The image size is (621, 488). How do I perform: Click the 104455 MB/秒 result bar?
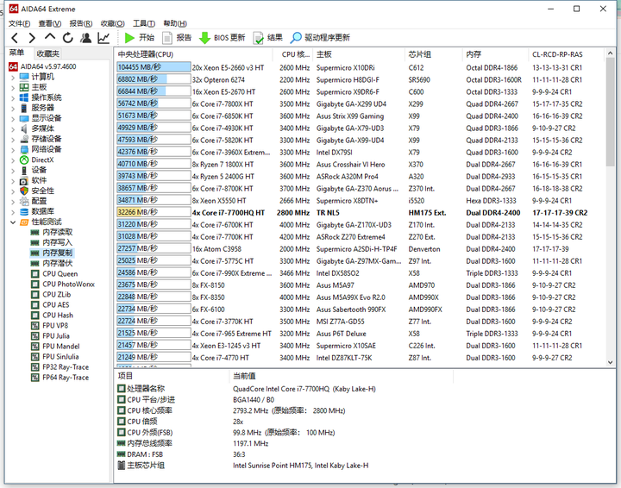tap(154, 67)
